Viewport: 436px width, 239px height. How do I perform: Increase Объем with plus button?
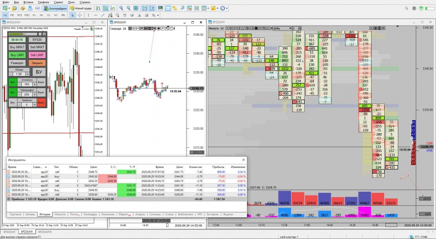tap(28, 74)
